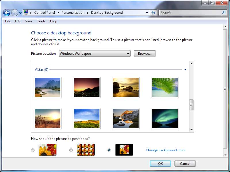Open the View menu
Screen dimensions: 230x172
point(29,21)
